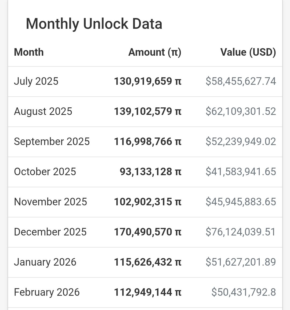
Task: Click the 93,133,128 π amount
Action: [x=150, y=172]
